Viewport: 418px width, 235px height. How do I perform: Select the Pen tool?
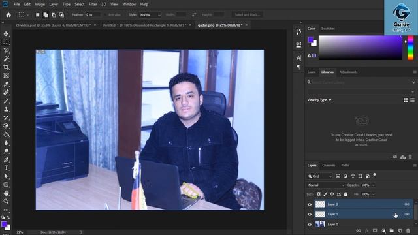click(6, 160)
